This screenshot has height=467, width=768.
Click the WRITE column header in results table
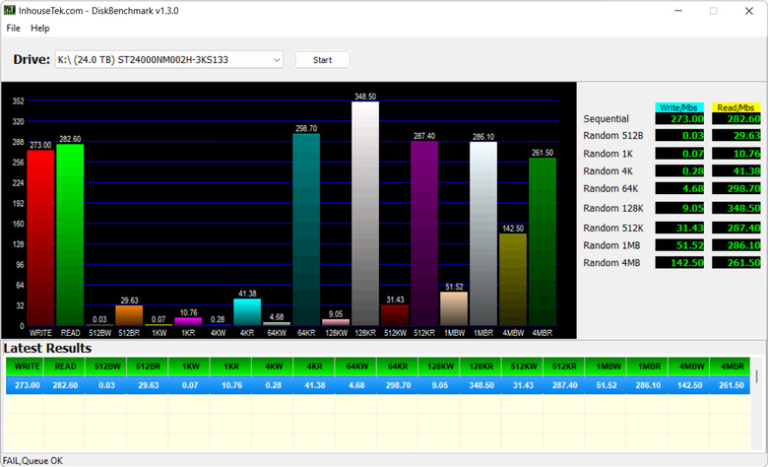(25, 367)
